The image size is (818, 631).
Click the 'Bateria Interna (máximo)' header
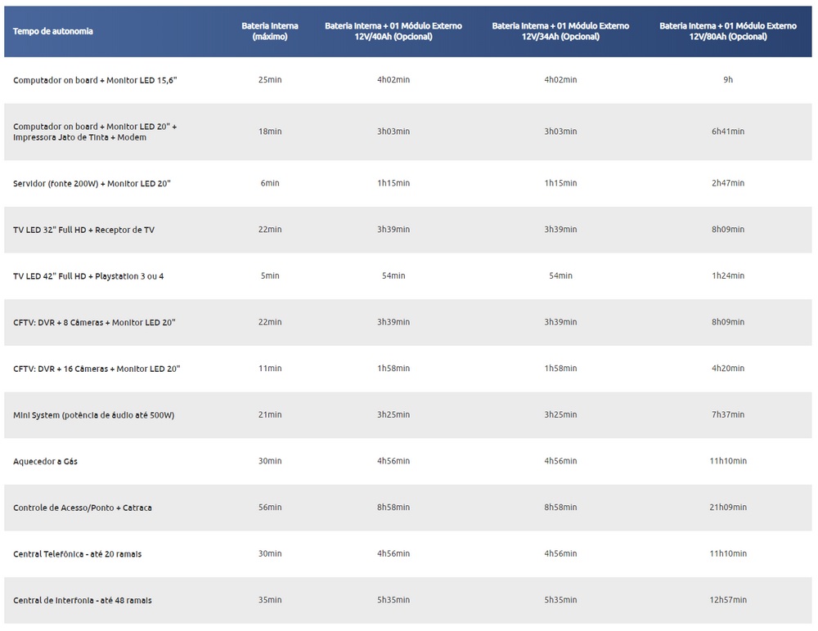[x=270, y=31]
